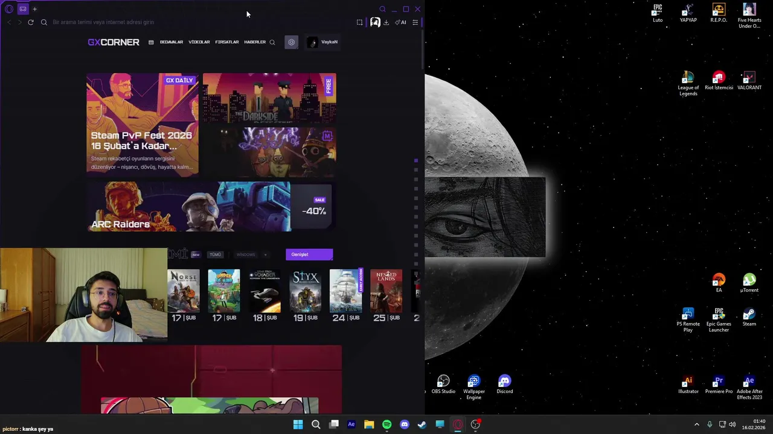773x434 pixels.
Task: Open the BEDAVALAR menu
Action: [171, 42]
